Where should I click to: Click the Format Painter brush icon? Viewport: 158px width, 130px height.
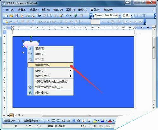pos(61,16)
